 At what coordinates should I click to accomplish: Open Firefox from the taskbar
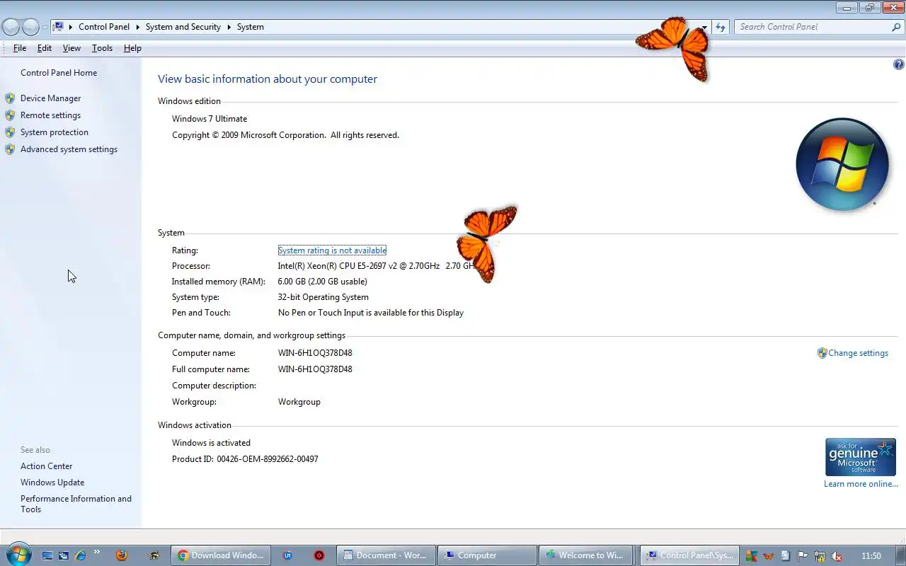(x=122, y=555)
